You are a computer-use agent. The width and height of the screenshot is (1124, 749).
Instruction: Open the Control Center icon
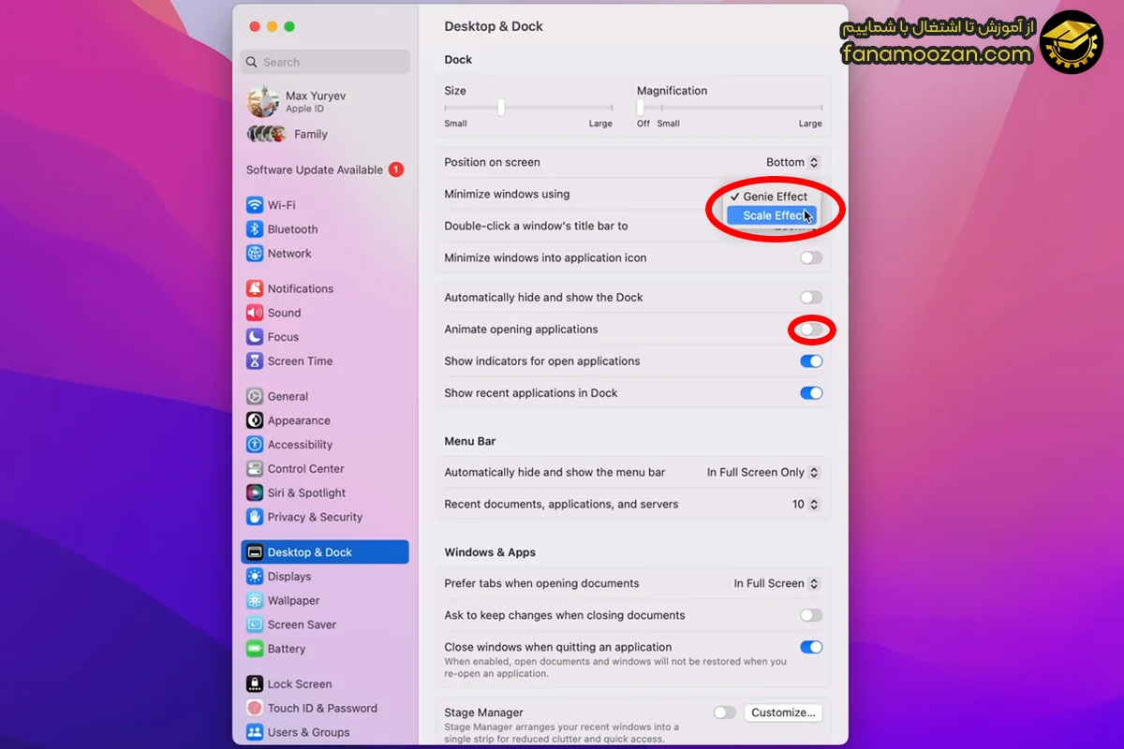[255, 469]
